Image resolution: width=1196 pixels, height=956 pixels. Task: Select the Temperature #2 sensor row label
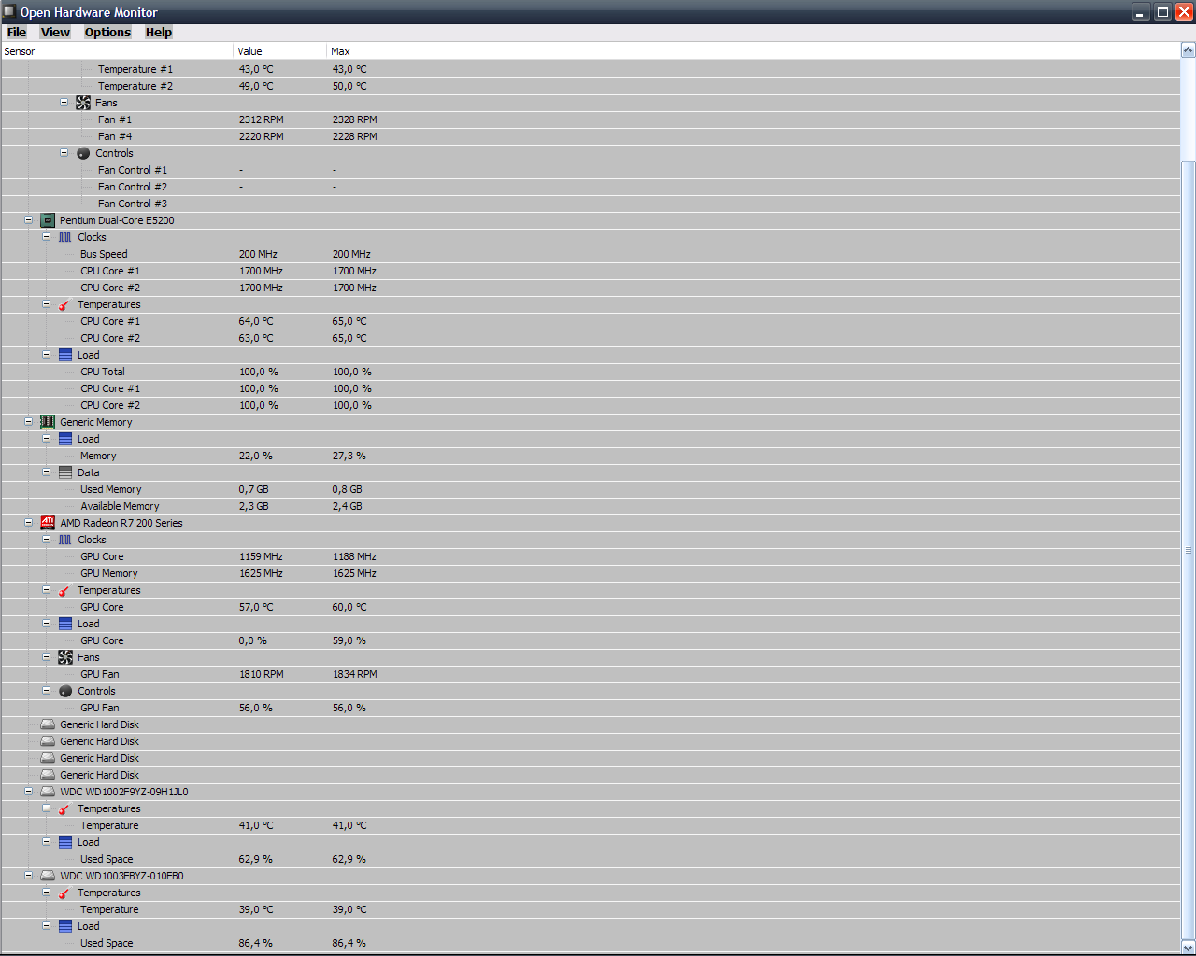pos(135,86)
